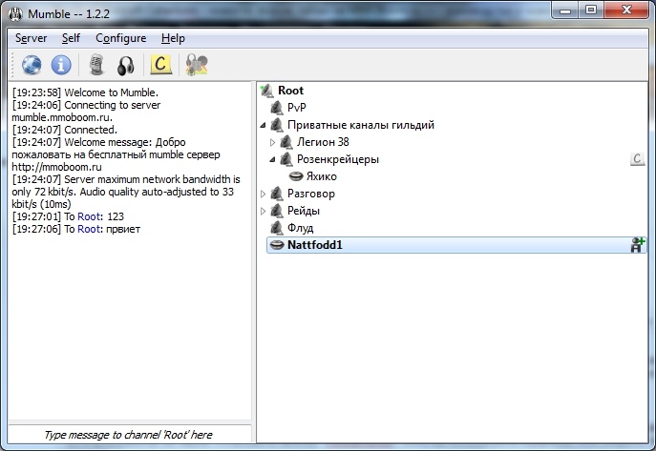The height and width of the screenshot is (451, 656).
Task: Open the Help menu
Action: [173, 38]
